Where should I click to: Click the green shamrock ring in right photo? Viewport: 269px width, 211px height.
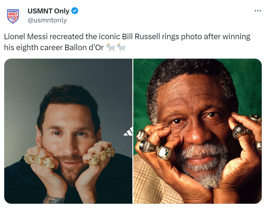click(x=164, y=152)
